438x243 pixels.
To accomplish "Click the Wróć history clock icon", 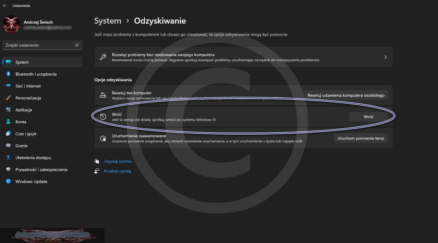I will point(103,117).
